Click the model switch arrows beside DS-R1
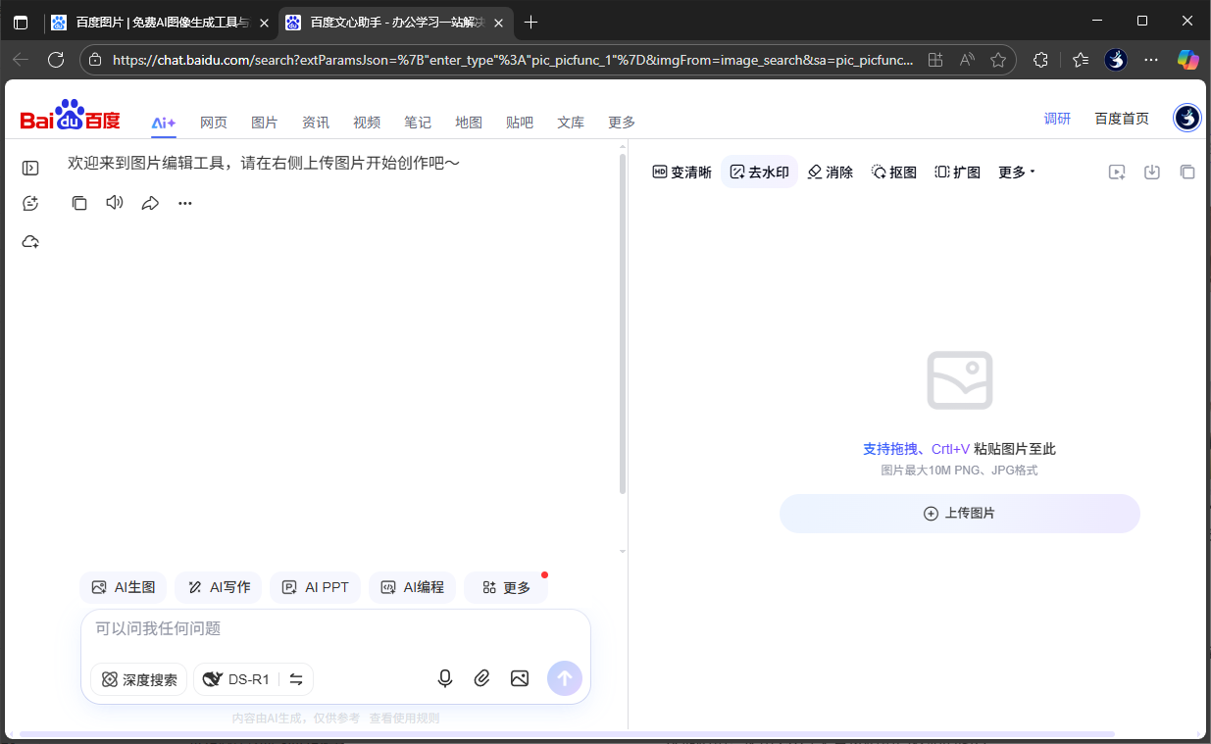The width and height of the screenshot is (1211, 744). point(295,678)
